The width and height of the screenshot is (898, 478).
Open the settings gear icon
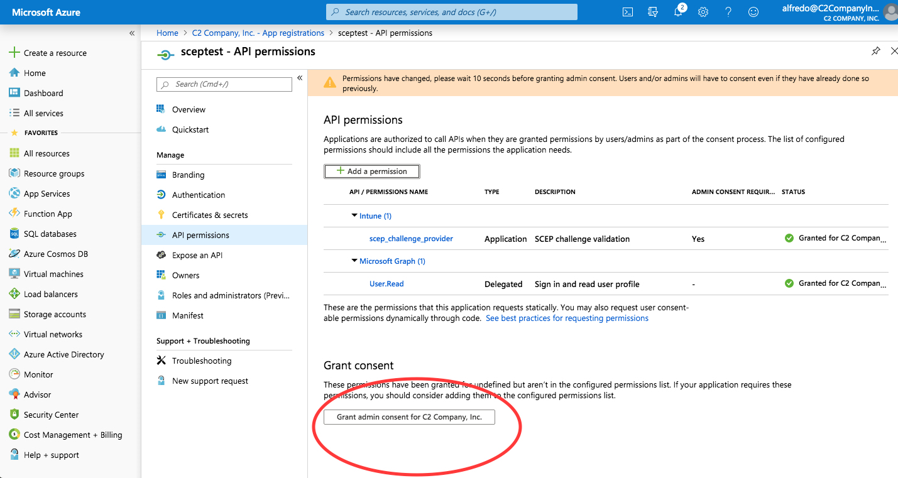pos(703,12)
